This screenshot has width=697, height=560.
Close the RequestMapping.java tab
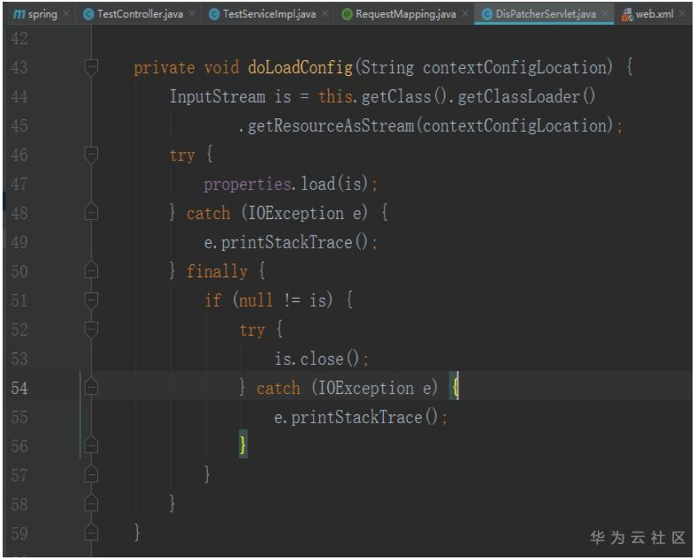(x=464, y=14)
